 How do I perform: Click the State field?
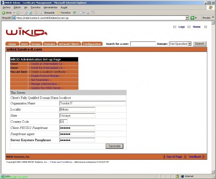pyautogui.click(x=77, y=115)
